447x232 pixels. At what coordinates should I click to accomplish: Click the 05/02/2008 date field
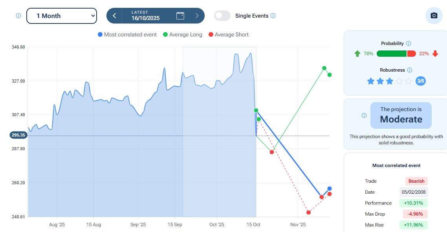pyautogui.click(x=414, y=192)
